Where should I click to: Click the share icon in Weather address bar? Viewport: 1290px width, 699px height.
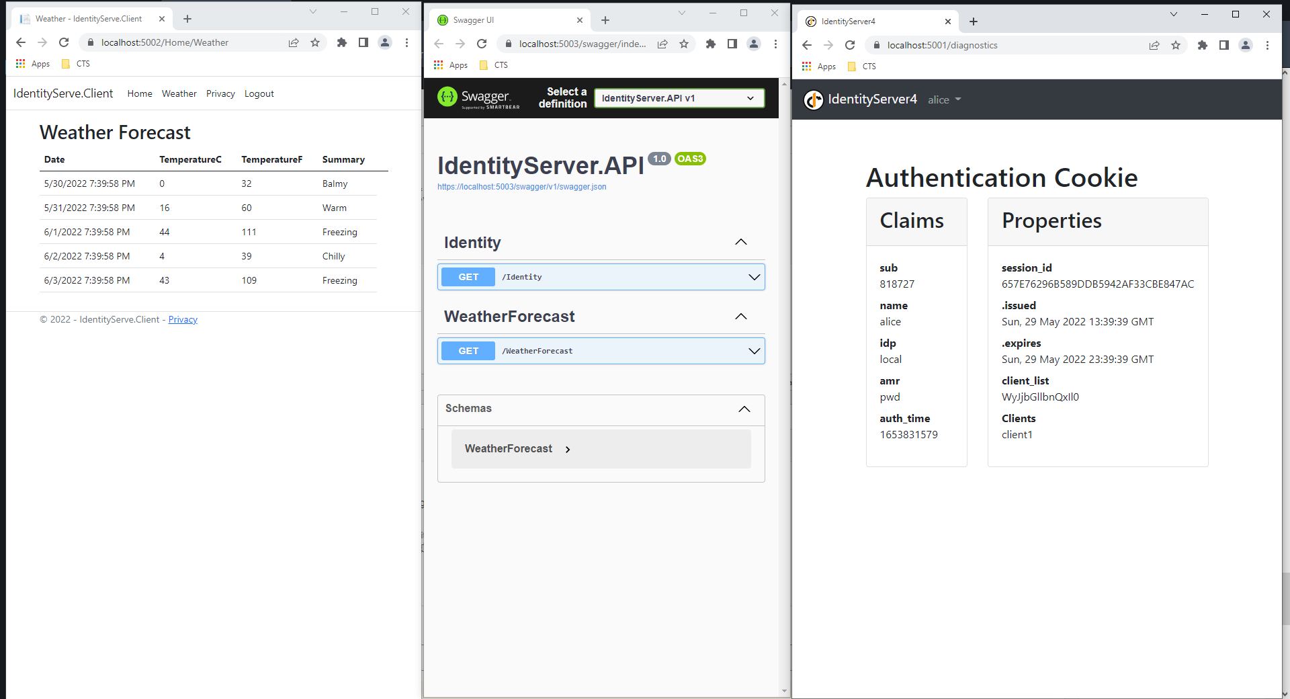pos(294,42)
